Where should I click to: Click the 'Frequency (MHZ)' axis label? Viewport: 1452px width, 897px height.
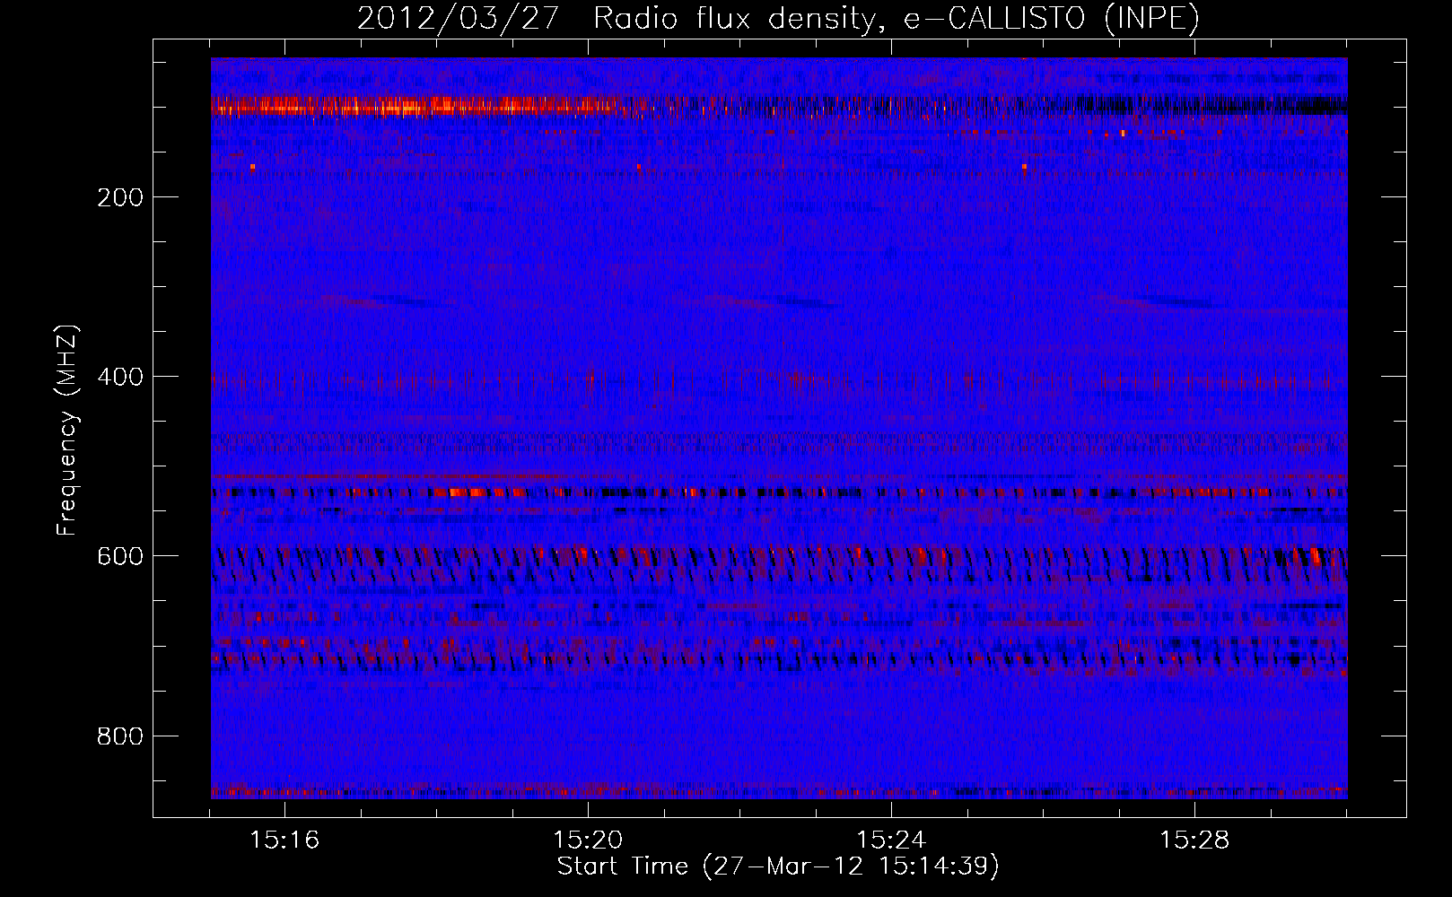[67, 431]
